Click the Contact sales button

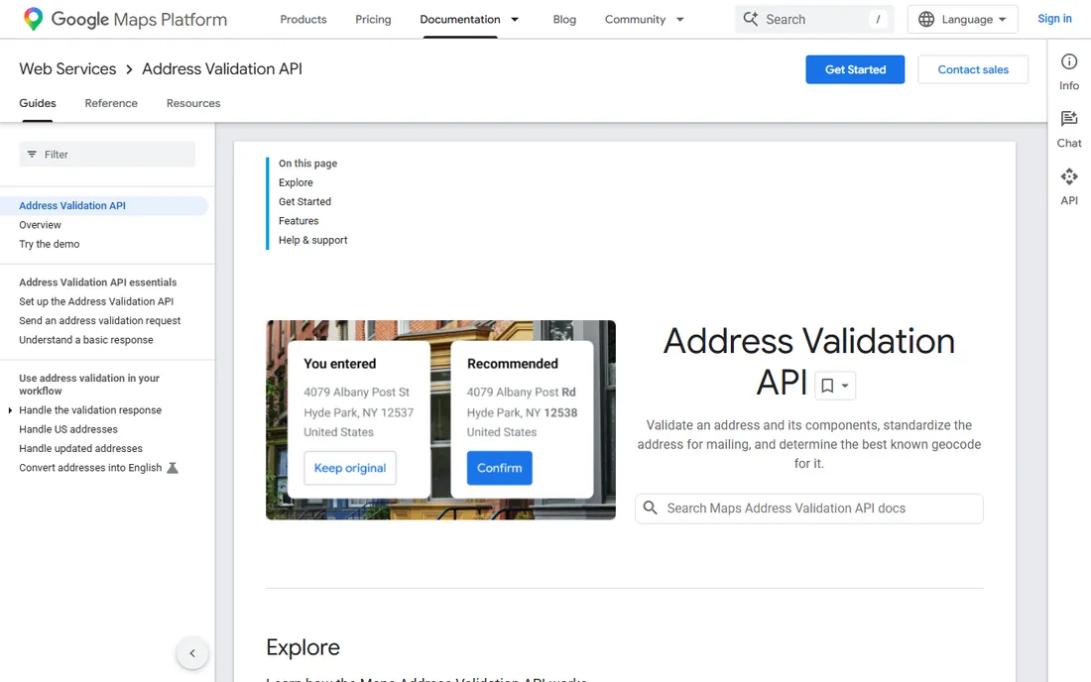973,69
